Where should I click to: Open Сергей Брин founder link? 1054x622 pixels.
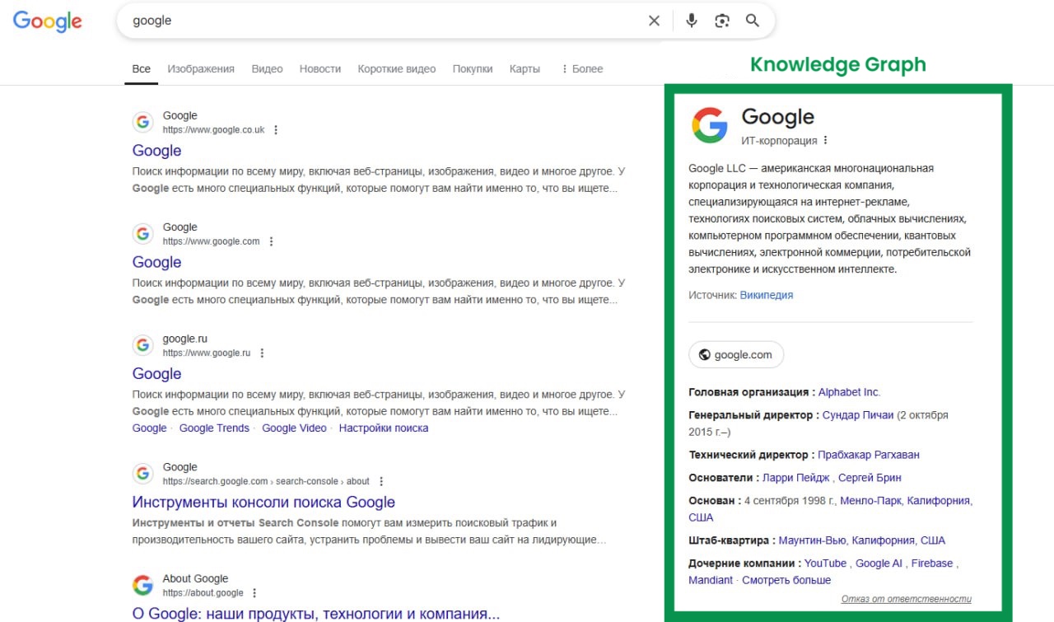click(x=870, y=477)
